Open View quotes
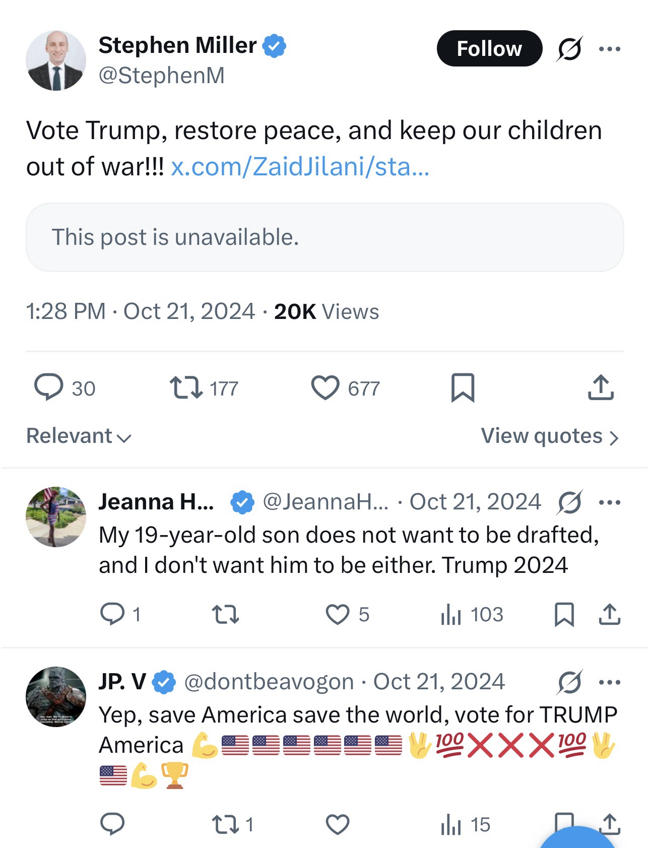Screen dimensions: 650x848 coord(549,436)
